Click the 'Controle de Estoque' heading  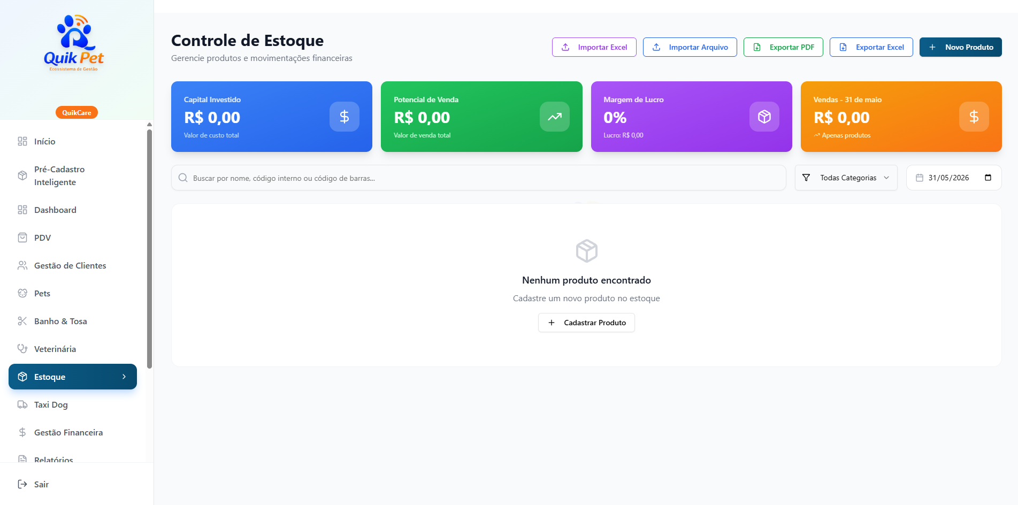click(x=247, y=41)
